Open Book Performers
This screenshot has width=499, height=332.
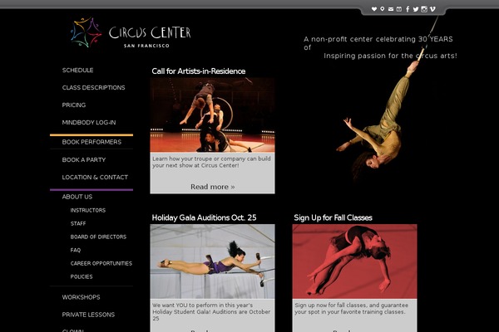pos(91,142)
